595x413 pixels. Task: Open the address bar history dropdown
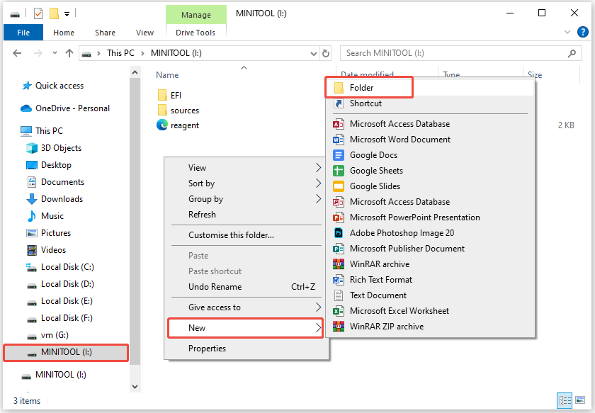[314, 54]
